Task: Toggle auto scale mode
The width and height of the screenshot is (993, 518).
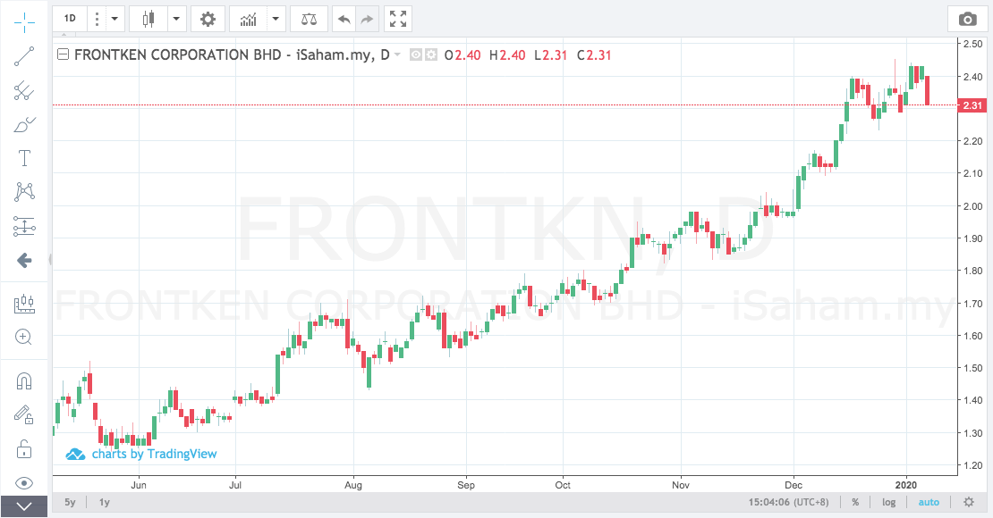Action: tap(929, 502)
